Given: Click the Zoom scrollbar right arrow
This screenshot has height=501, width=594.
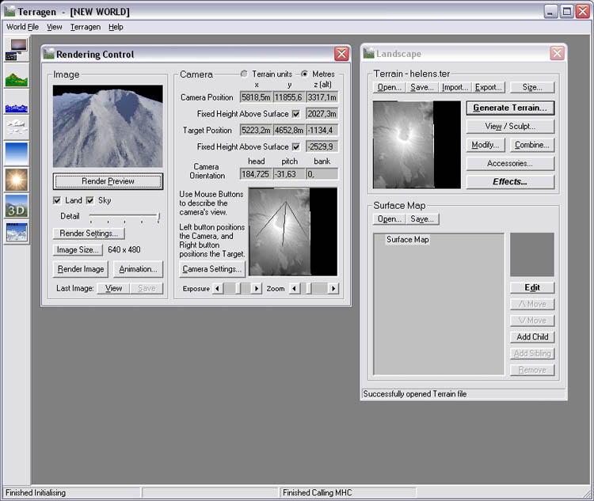Looking at the screenshot, I should click(333, 289).
